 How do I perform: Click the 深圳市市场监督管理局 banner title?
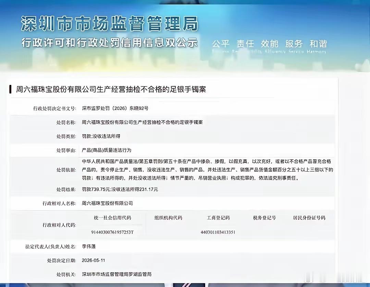(x=110, y=24)
